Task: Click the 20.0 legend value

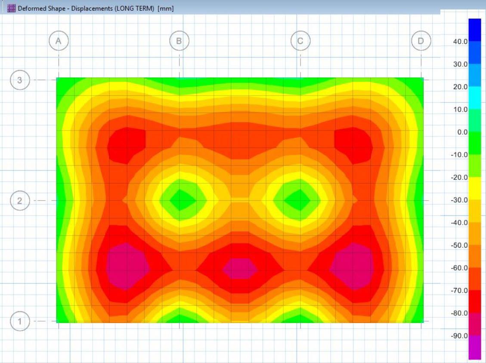Action: [x=460, y=87]
